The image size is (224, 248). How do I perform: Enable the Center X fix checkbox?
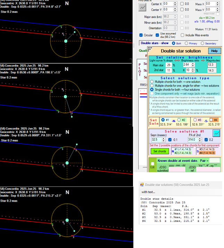pos(182,4)
